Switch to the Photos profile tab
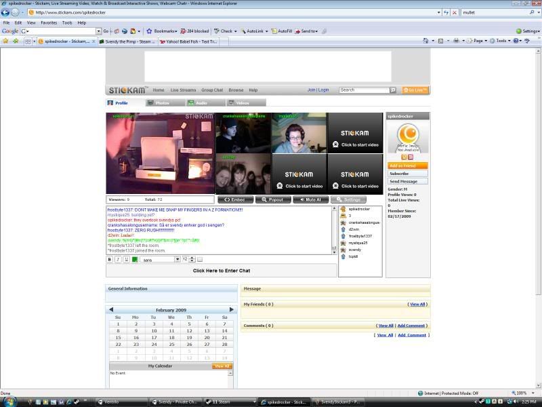This screenshot has height=407, width=542. click(161, 103)
